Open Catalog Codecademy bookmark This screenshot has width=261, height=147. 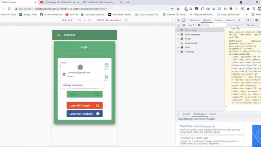(93, 15)
